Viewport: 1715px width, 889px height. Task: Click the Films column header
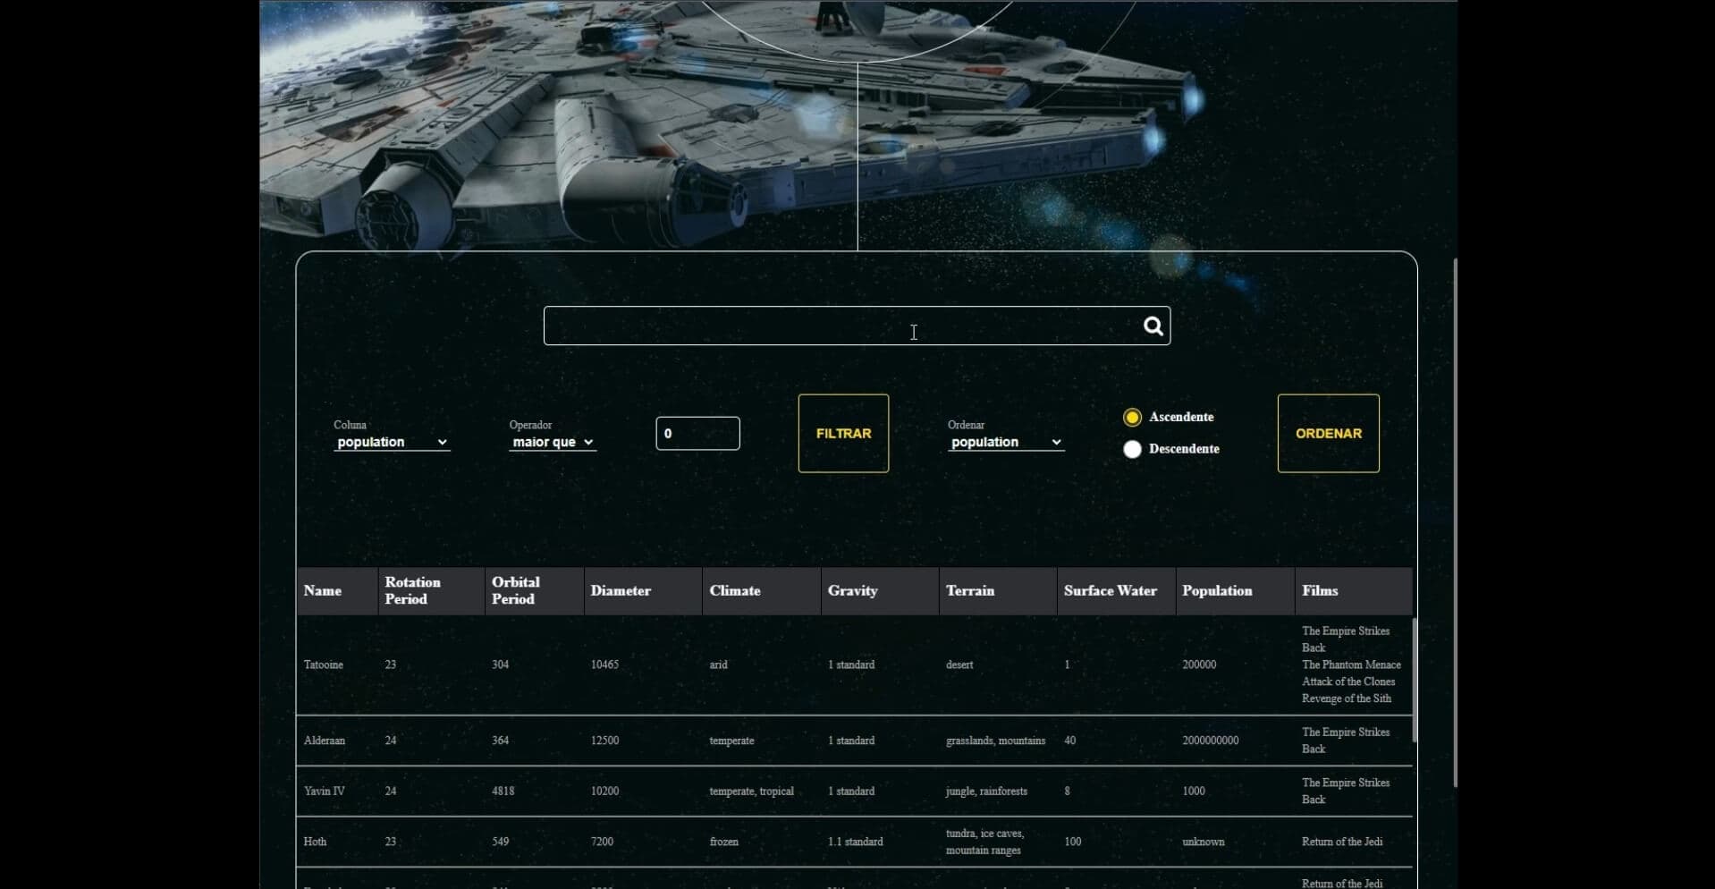(1321, 590)
